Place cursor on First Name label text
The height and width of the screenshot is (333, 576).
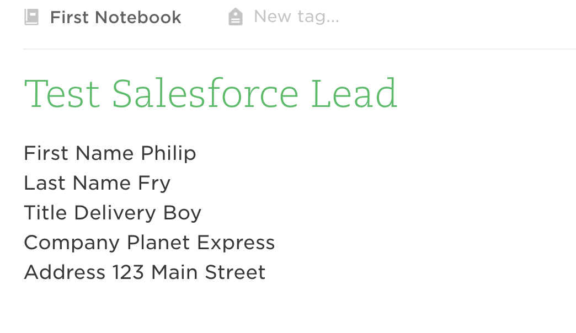[78, 153]
